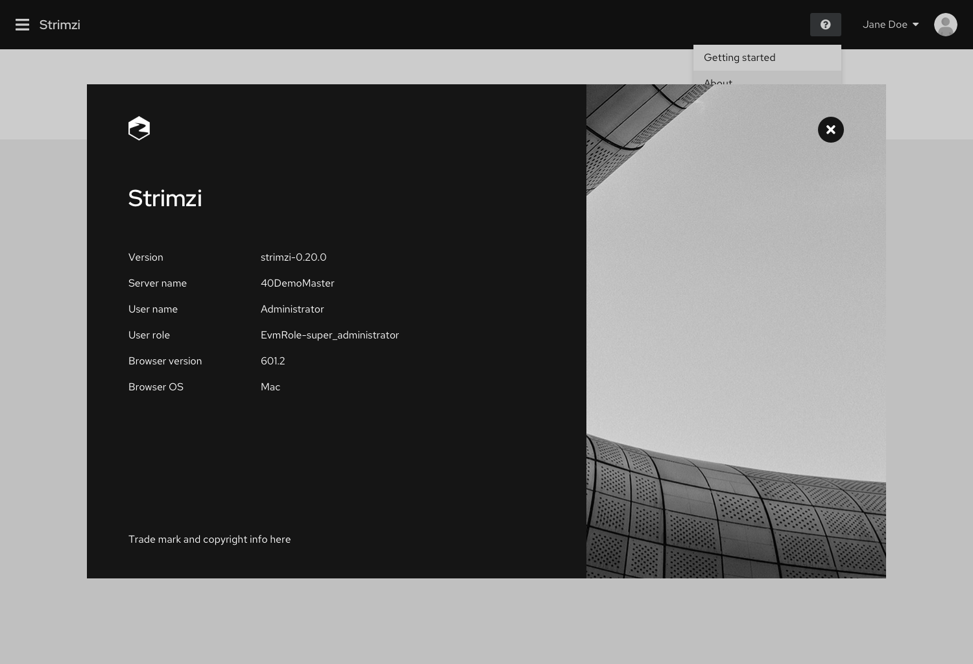Click the version value strimzi-0.20.0
The image size is (973, 664).
point(293,257)
